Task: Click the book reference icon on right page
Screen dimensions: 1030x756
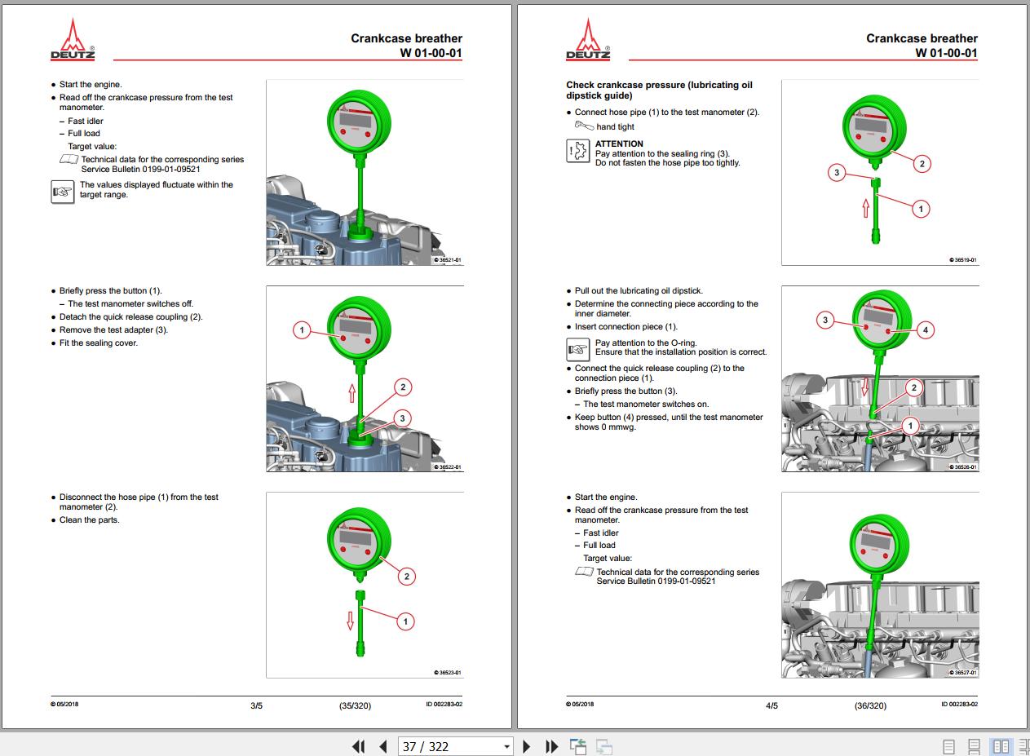Action: [584, 572]
